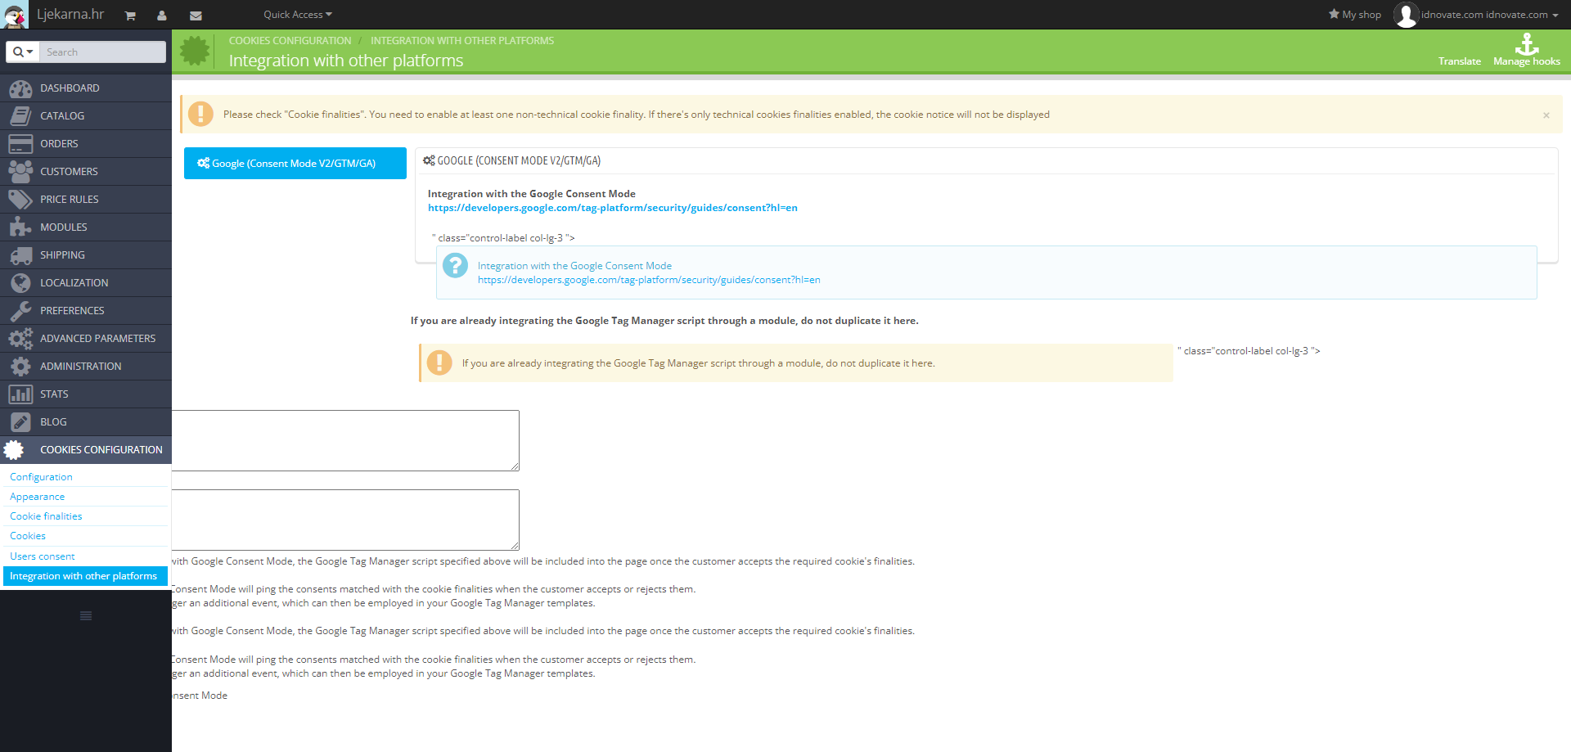Click the Administration gear icon

[x=20, y=367]
